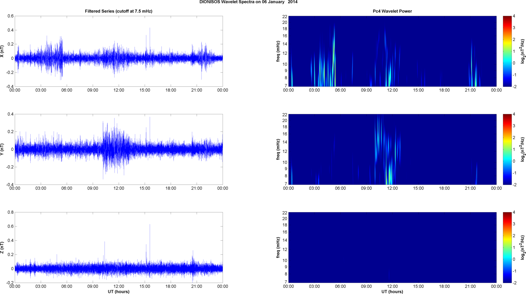This screenshot has width=526, height=294.
Task: Click the 0.8 tick on the Z (nT) axis
Action: coord(10,212)
